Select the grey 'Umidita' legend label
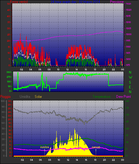 (x=25, y=97)
